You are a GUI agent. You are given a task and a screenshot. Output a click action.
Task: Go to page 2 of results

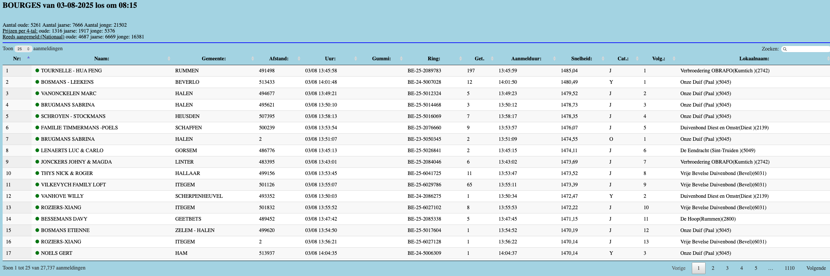pyautogui.click(x=713, y=268)
